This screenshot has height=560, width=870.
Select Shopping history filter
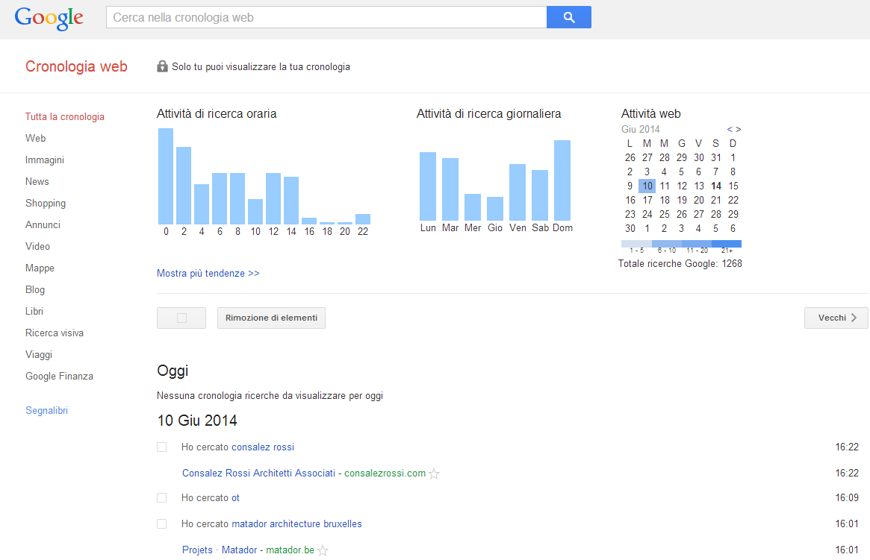pyautogui.click(x=46, y=203)
